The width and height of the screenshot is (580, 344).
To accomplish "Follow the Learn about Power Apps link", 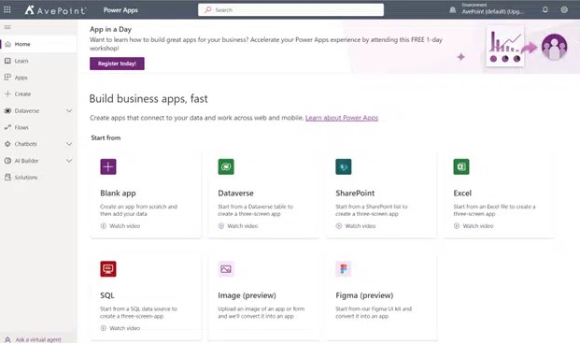I will coord(342,118).
